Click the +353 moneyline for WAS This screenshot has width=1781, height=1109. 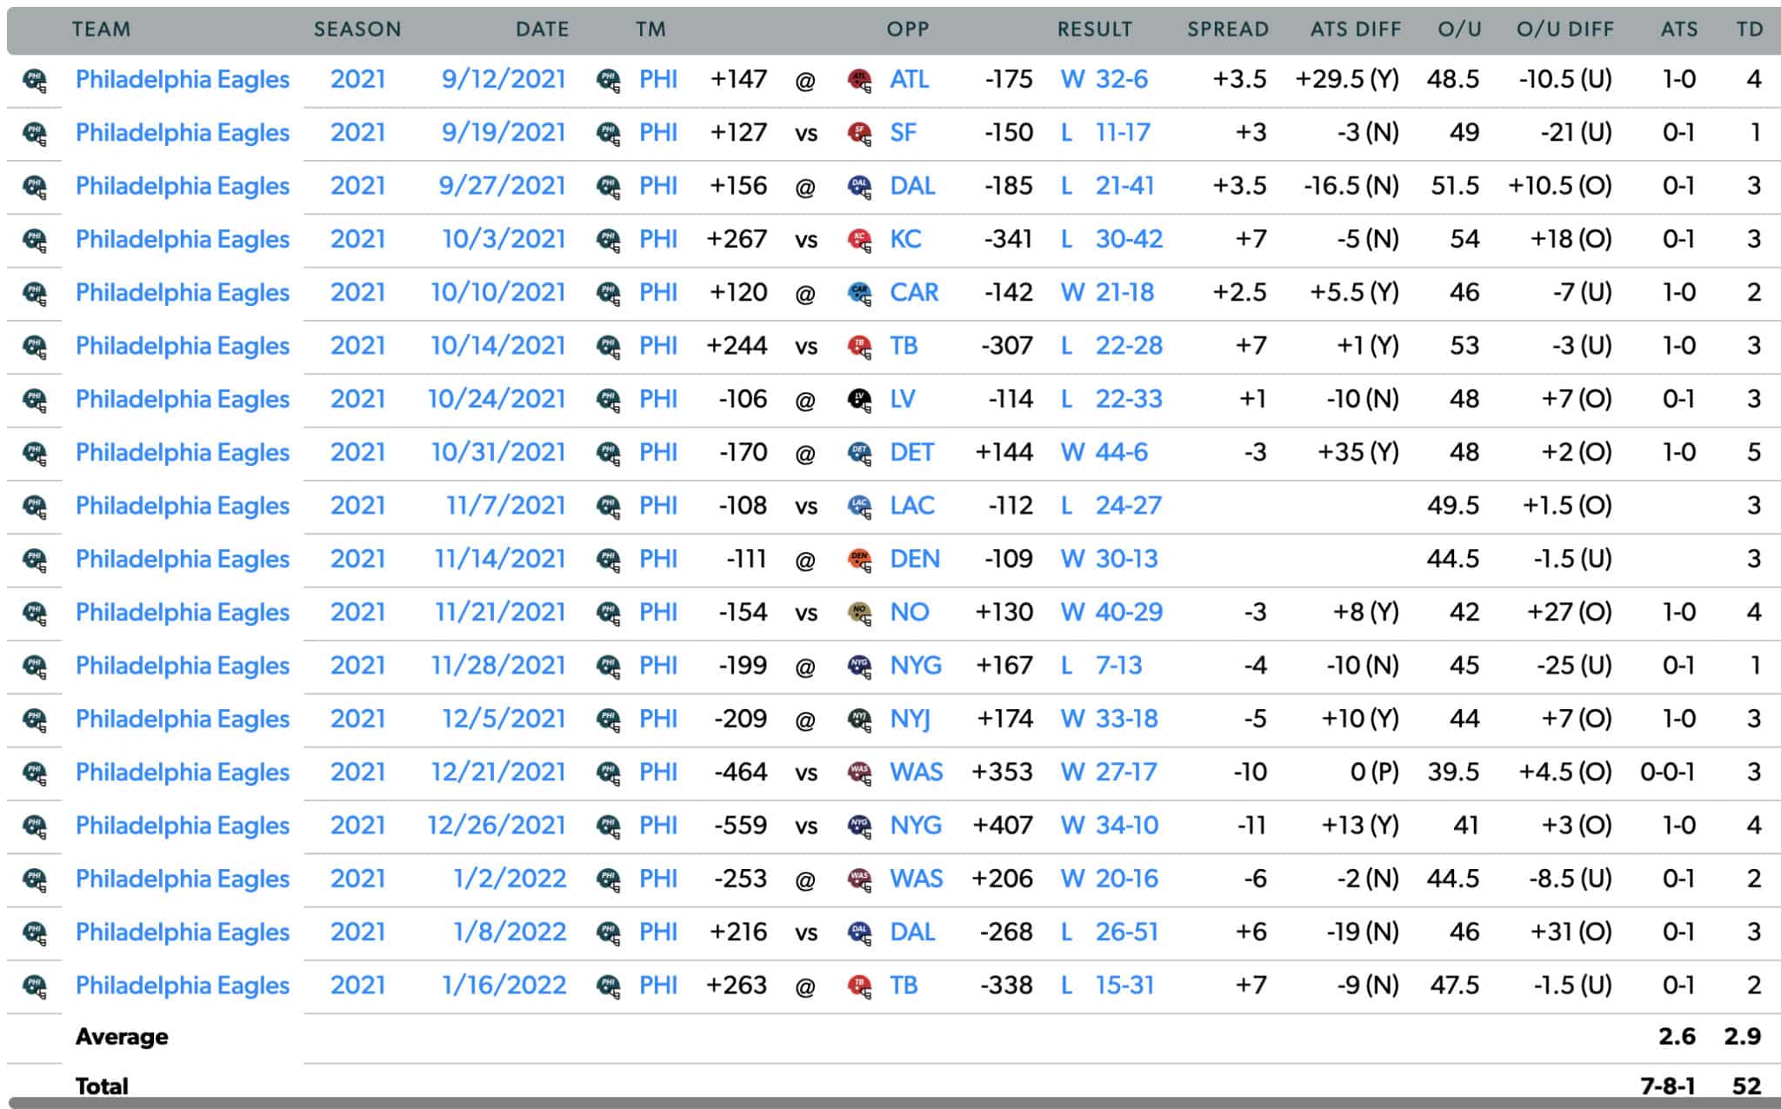coord(1002,772)
